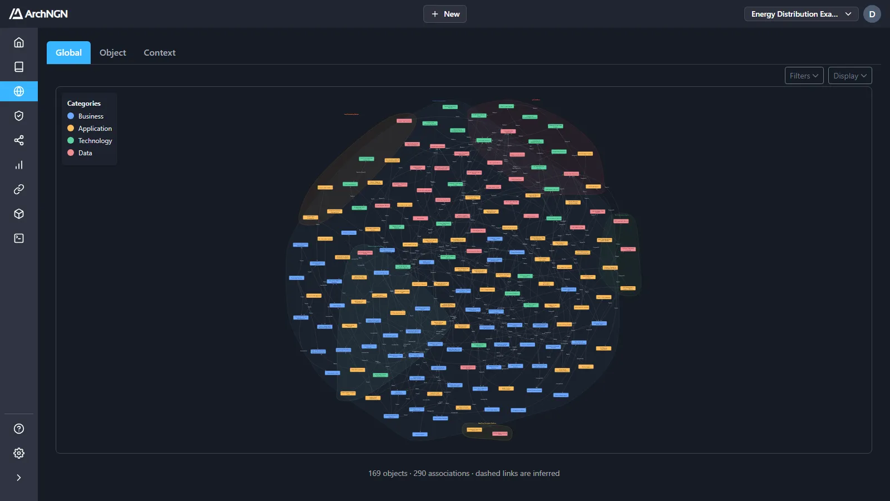Click the Categories legend heading
The height and width of the screenshot is (501, 890).
coord(84,104)
